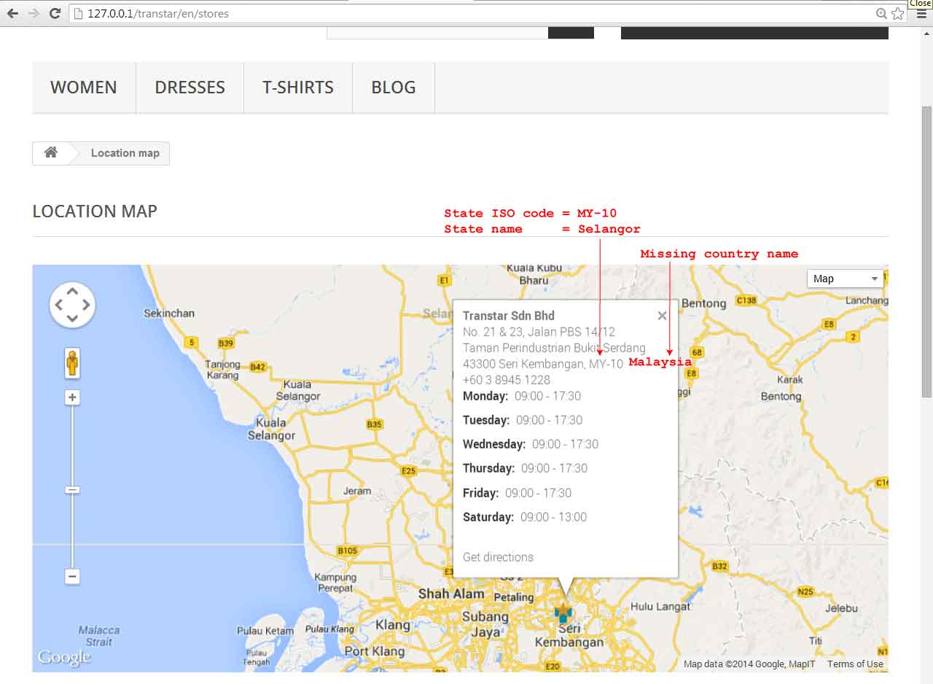933x684 pixels.
Task: Click the Sekinchan label on map
Action: point(169,313)
